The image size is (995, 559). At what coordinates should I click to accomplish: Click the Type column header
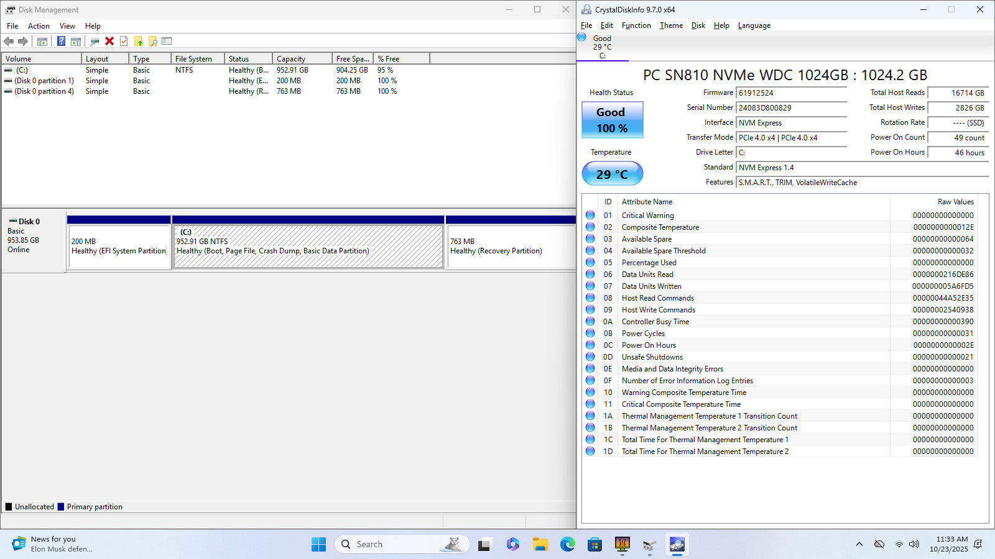pyautogui.click(x=150, y=58)
